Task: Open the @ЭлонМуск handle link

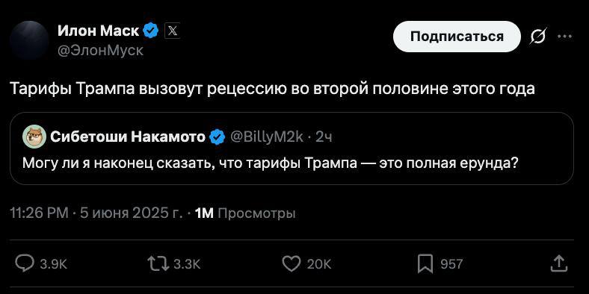Action: tap(100, 50)
